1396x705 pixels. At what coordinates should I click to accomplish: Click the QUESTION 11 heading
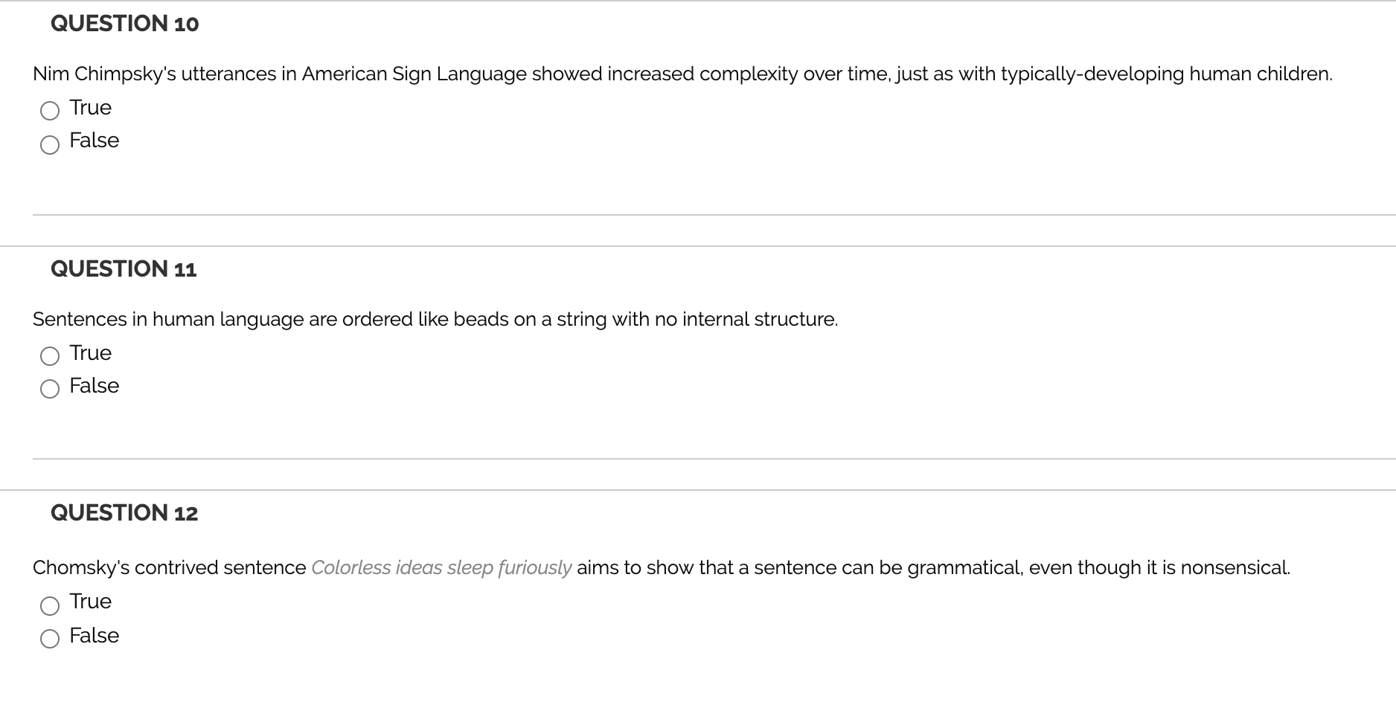124,268
